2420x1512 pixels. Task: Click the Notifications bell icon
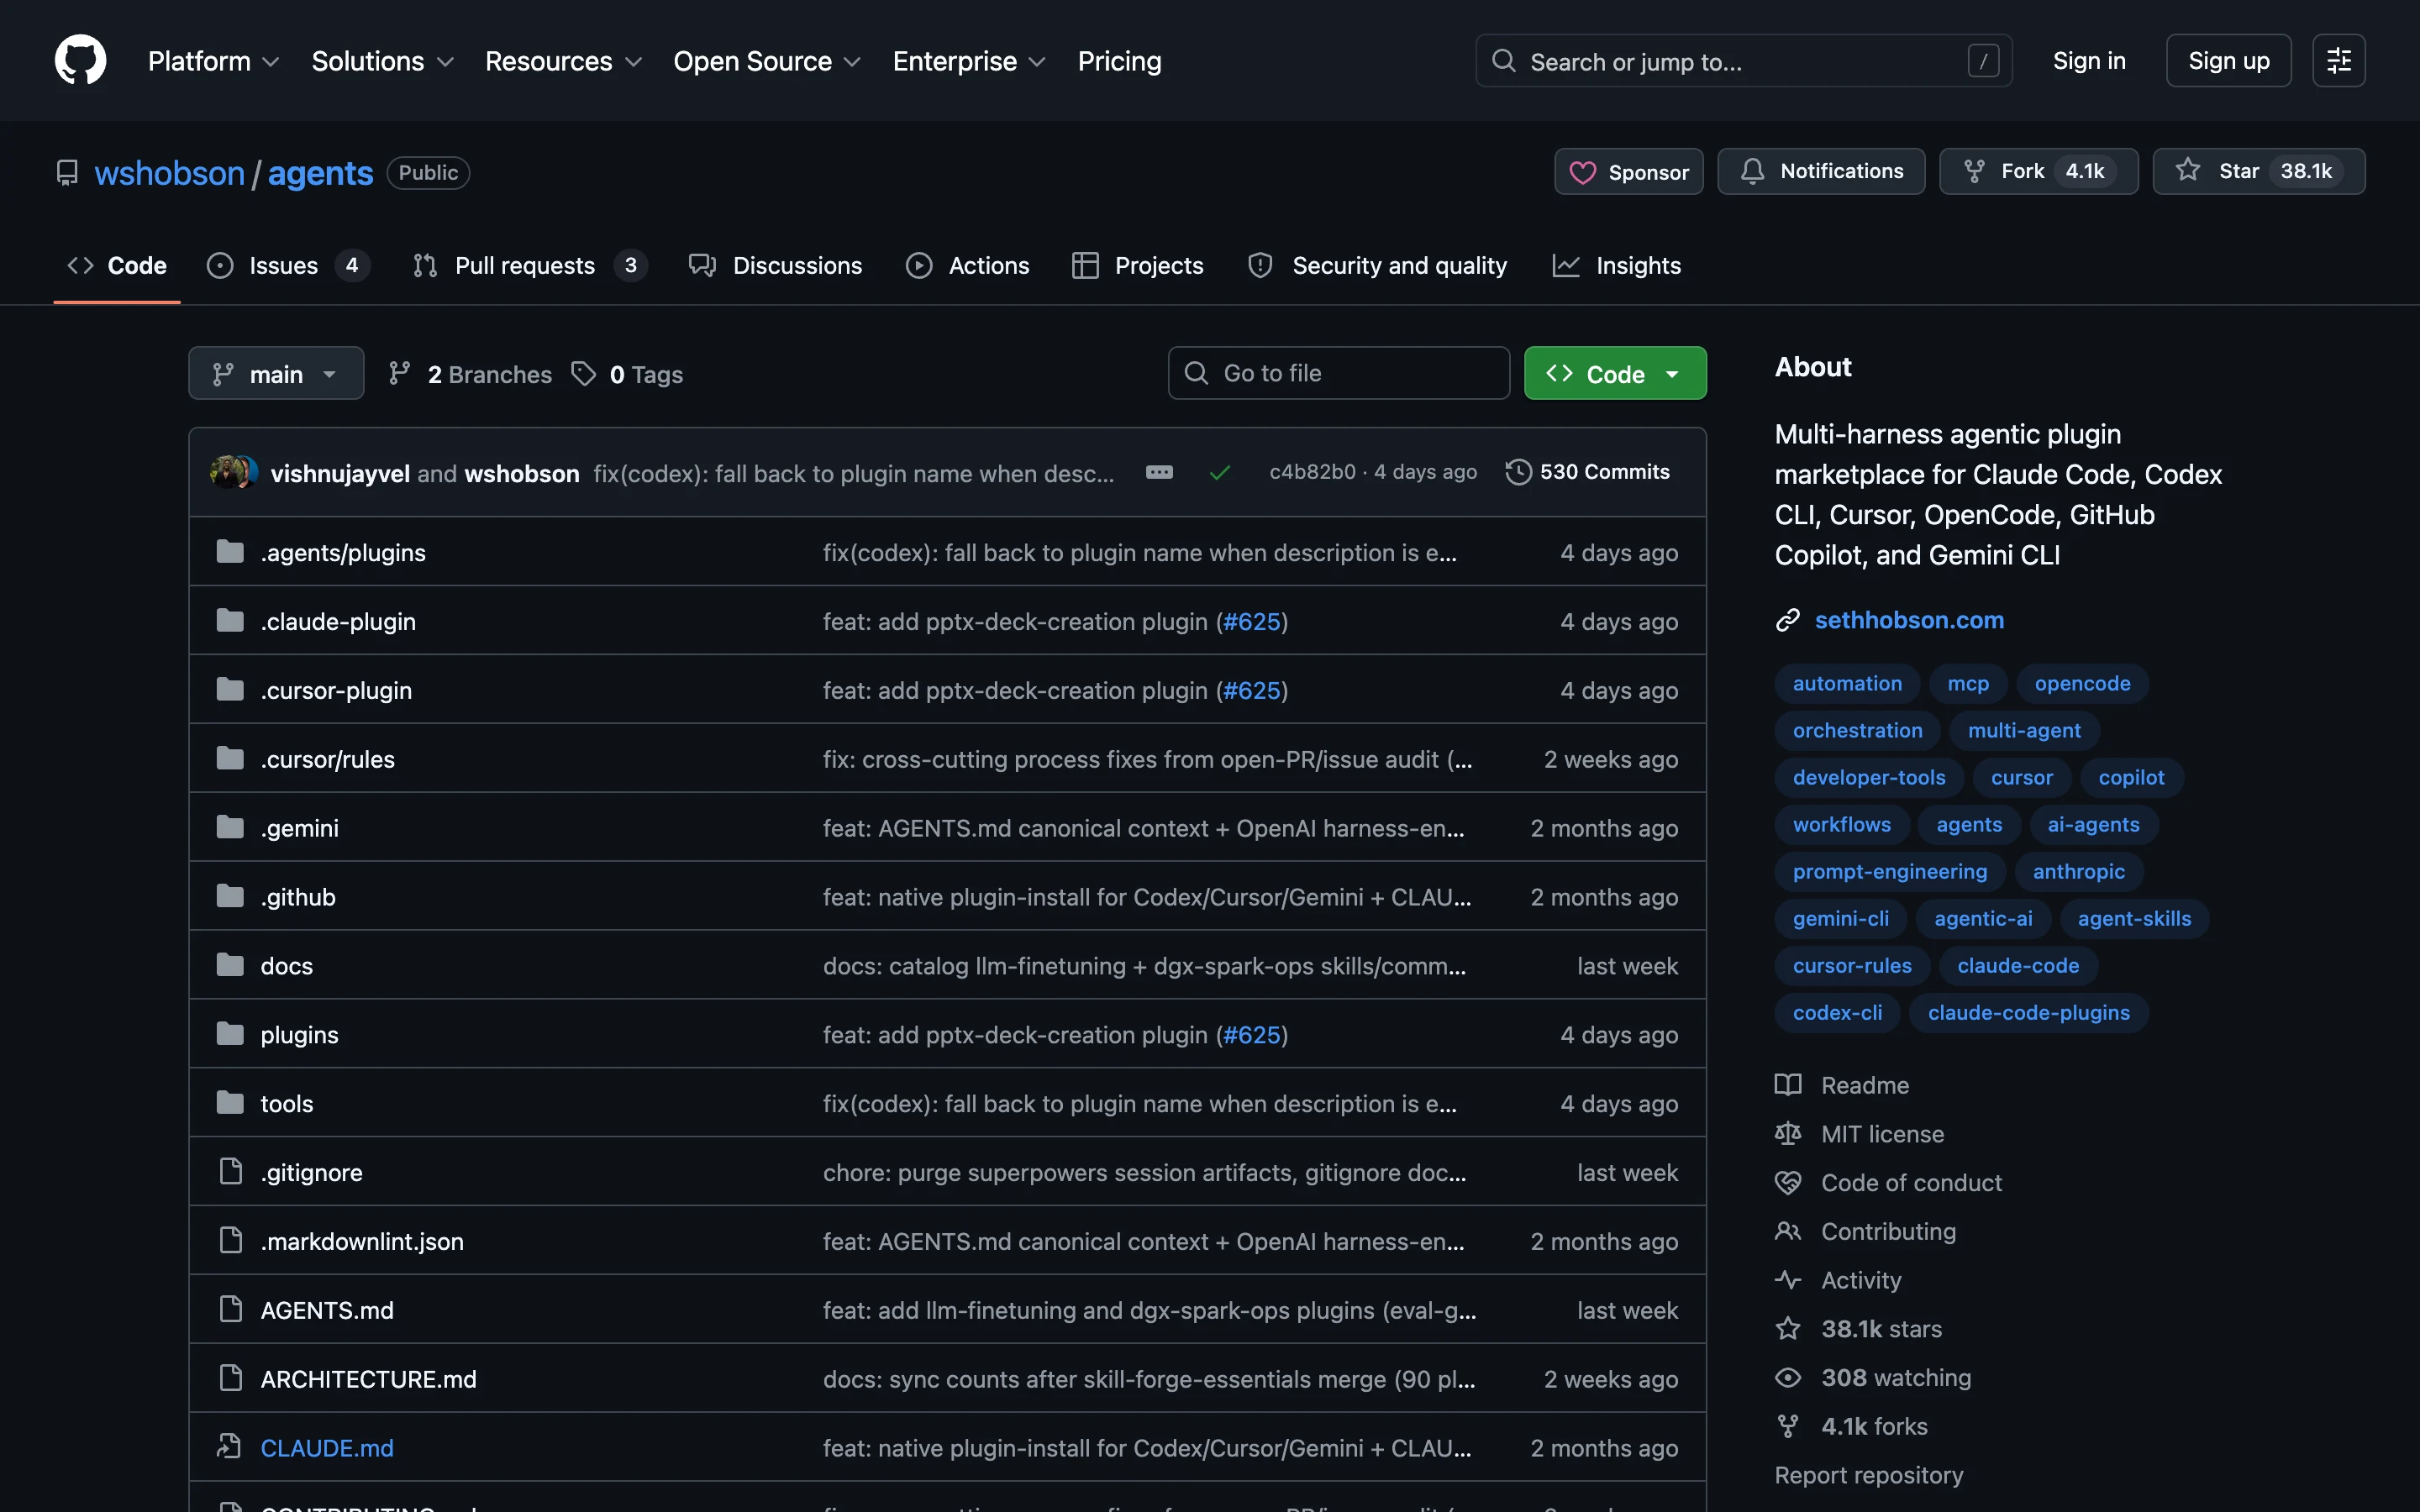tap(1752, 171)
